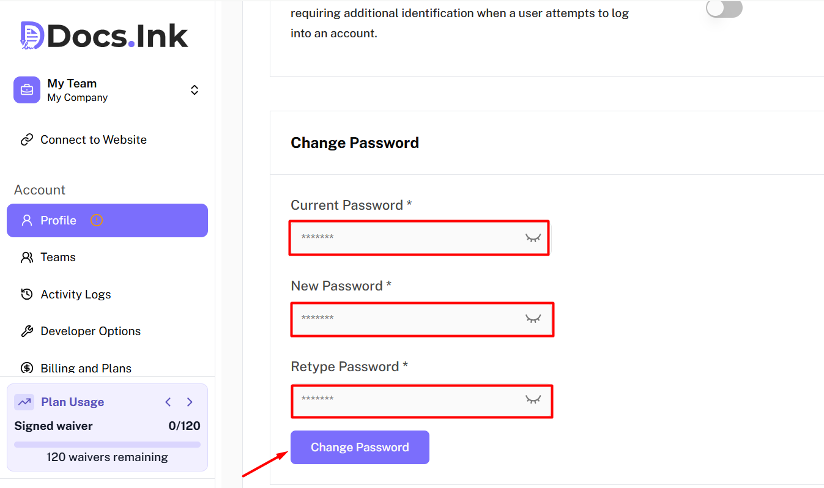The image size is (824, 488).
Task: Click the Developer Options wrench icon
Action: point(27,331)
